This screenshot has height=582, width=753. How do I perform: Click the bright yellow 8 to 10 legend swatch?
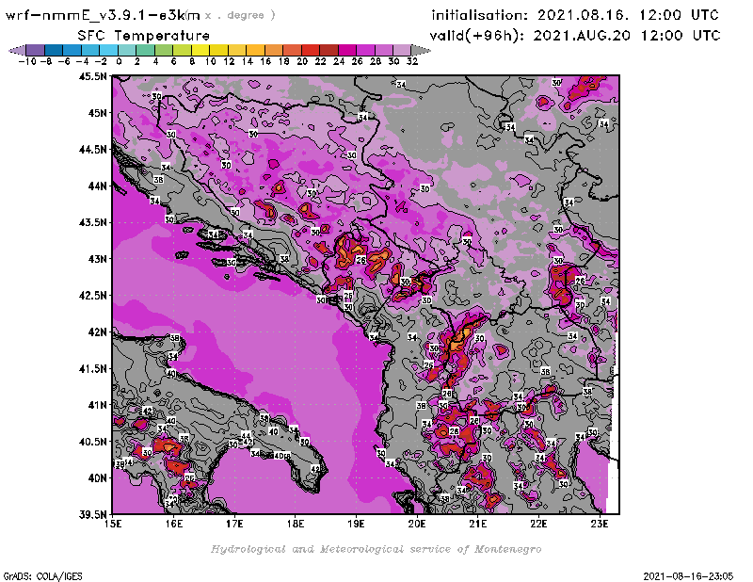coord(200,50)
